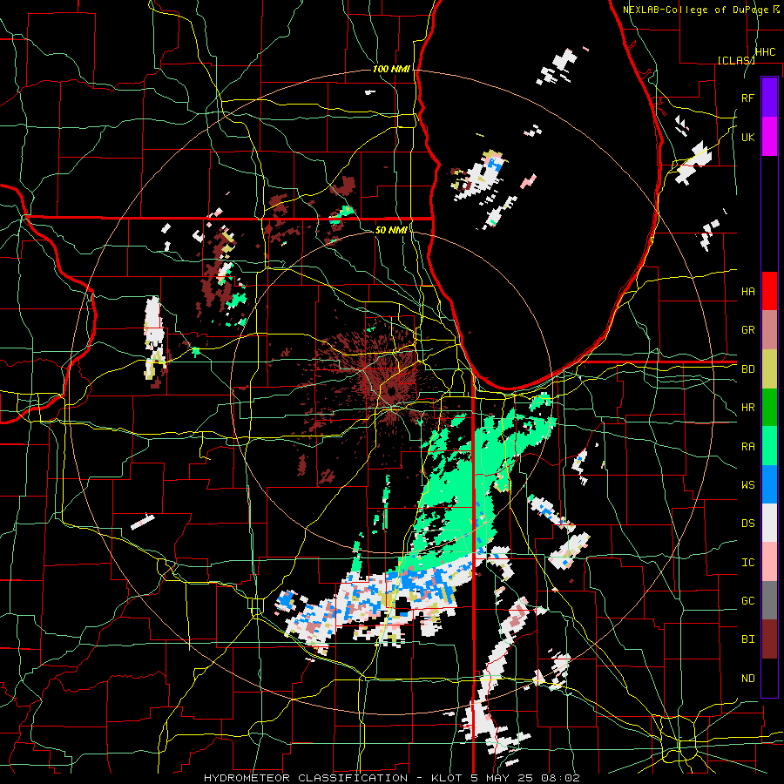Click the gray GC legend color swatch
Image resolution: width=784 pixels, height=784 pixels.
[769, 600]
